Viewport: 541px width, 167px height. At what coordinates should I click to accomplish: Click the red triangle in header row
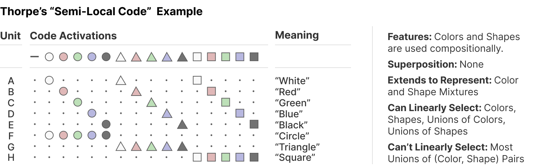coord(136,57)
